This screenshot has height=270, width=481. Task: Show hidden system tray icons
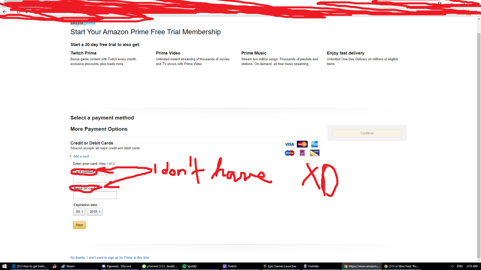(452, 266)
